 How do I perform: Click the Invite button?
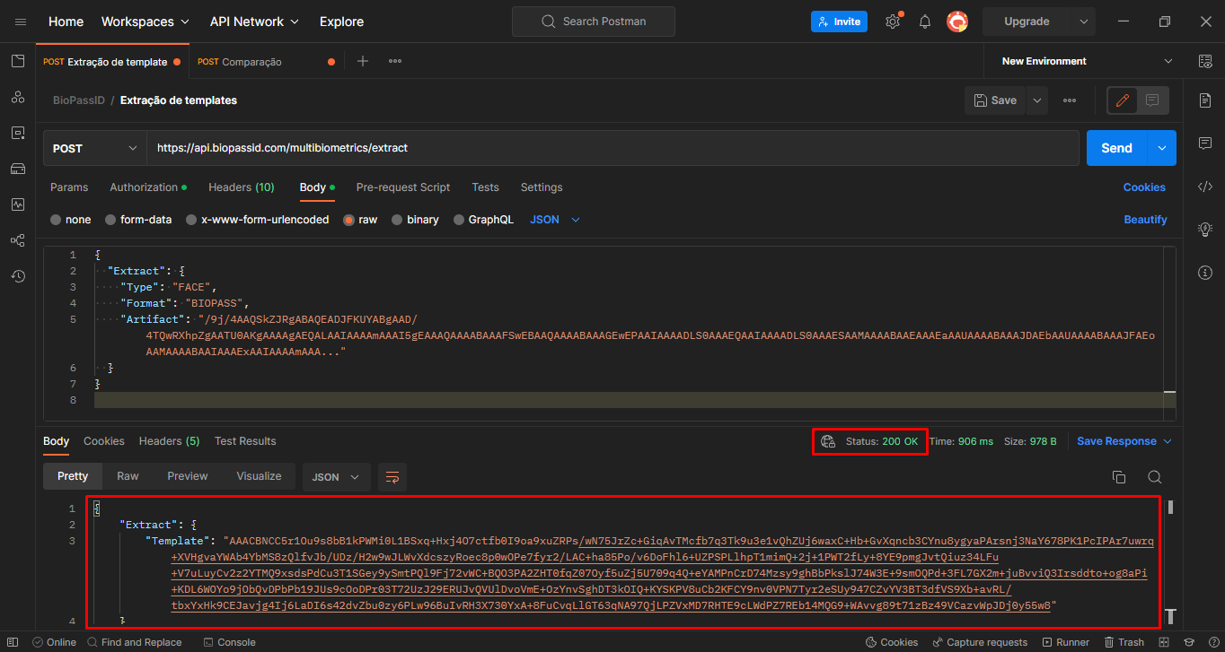coord(839,22)
